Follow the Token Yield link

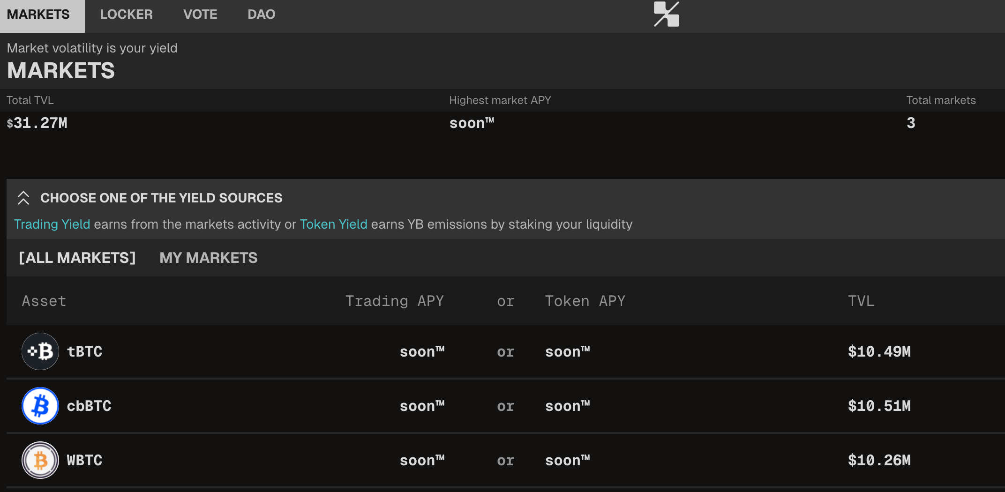tap(333, 224)
